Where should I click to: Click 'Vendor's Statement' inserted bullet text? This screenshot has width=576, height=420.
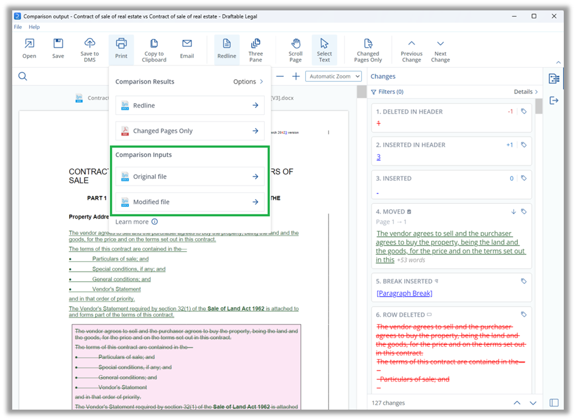[116, 289]
